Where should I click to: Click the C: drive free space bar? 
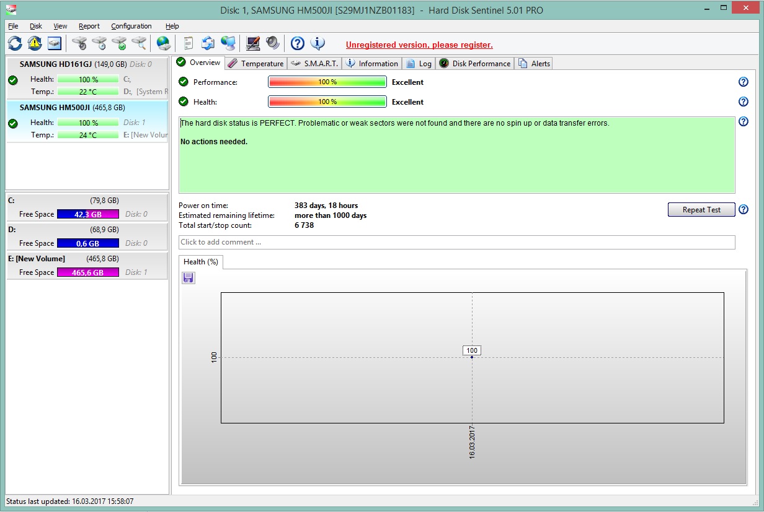87,214
